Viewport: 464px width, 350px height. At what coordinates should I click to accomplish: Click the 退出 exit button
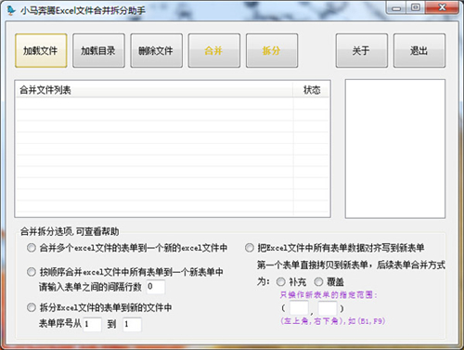(419, 50)
